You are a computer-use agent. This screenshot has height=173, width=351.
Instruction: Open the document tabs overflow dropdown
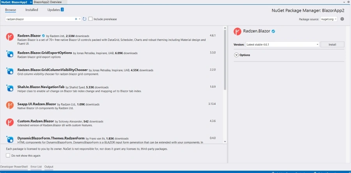point(344,2)
